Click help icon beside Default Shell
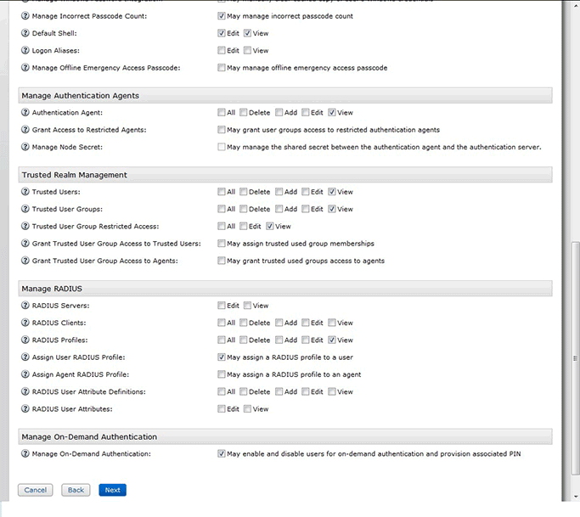This screenshot has width=580, height=517. pyautogui.click(x=25, y=33)
